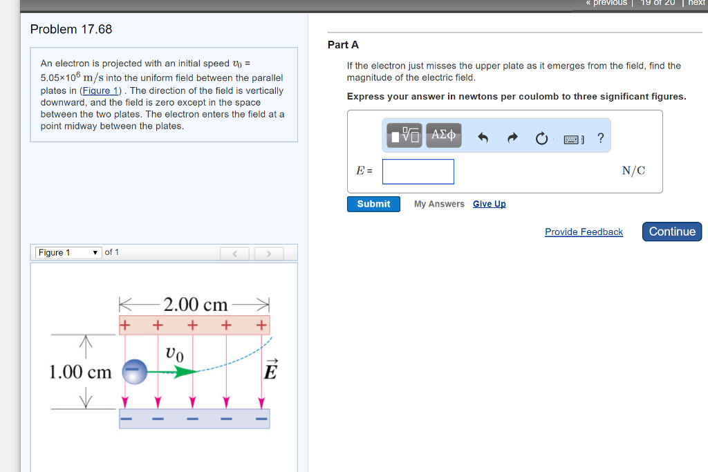This screenshot has width=708, height=472.
Task: Open the Greek symbols ΑΣφ palette
Action: tap(443, 136)
